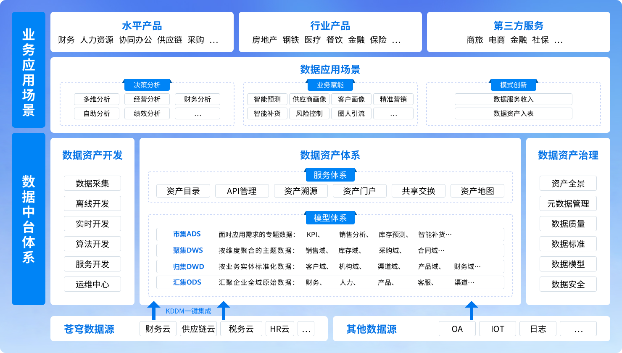Open the 模式创新 tab label
This screenshot has width=622, height=353.
coord(513,85)
